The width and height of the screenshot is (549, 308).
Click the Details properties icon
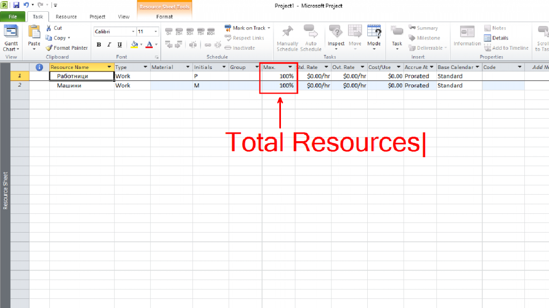487,38
